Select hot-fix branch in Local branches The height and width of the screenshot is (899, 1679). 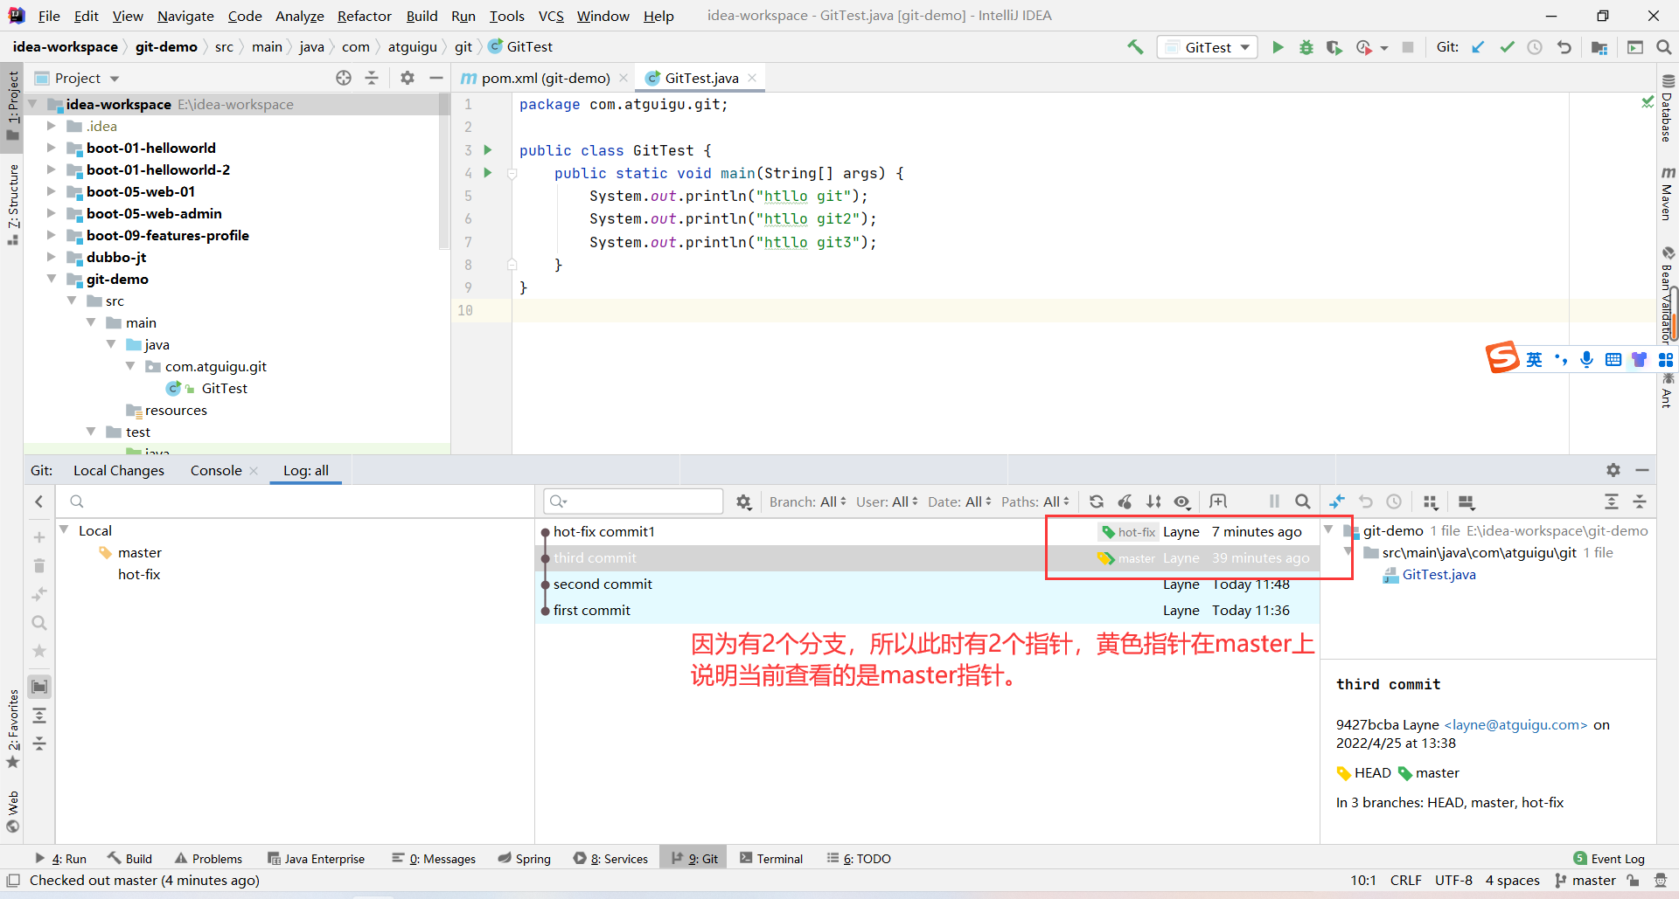pos(139,574)
